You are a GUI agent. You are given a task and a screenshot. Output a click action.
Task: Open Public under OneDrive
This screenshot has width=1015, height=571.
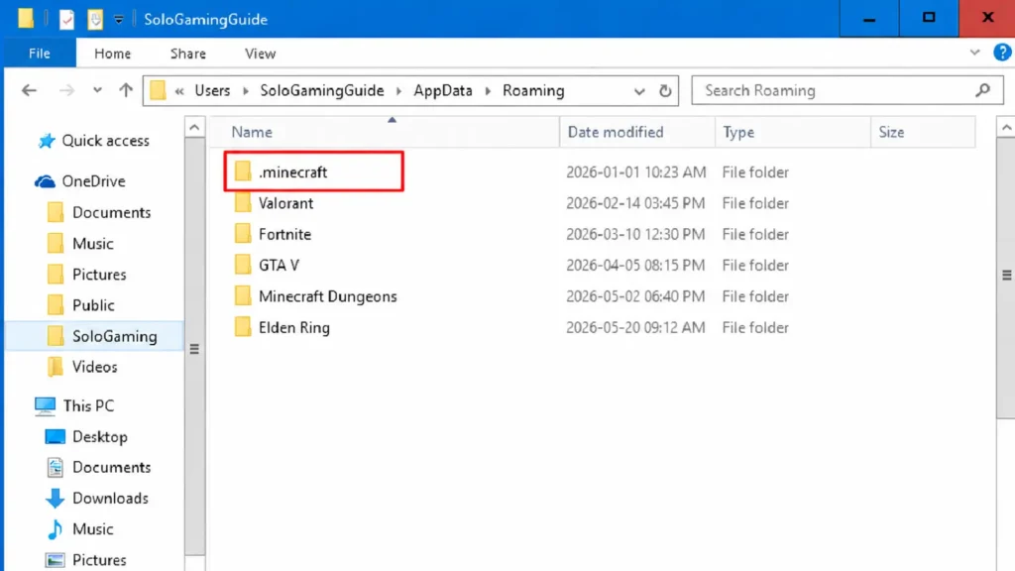[93, 305]
